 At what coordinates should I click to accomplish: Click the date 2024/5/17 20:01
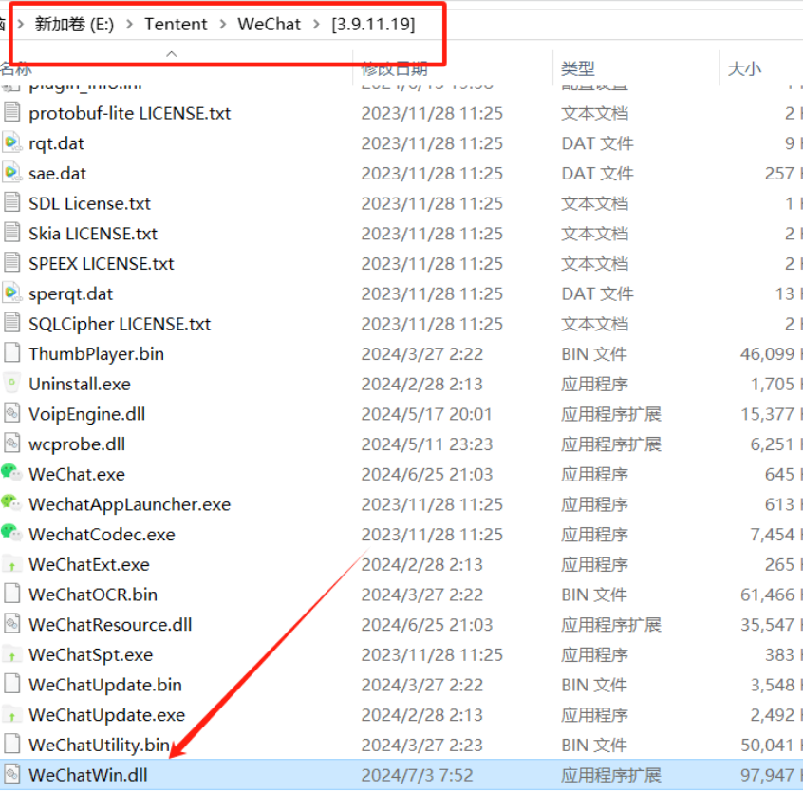426,414
